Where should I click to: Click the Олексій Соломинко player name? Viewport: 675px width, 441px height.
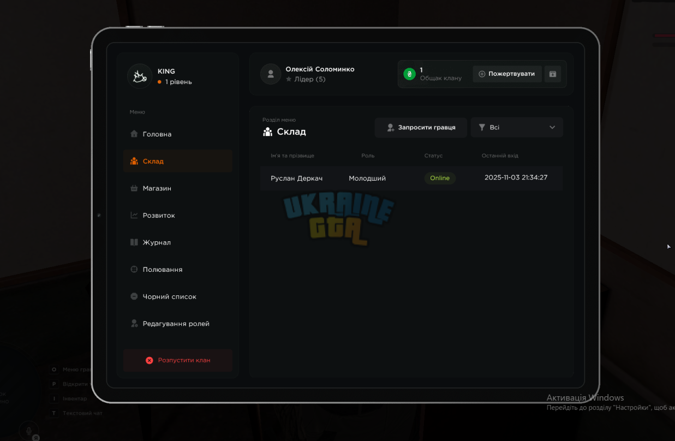coord(320,69)
